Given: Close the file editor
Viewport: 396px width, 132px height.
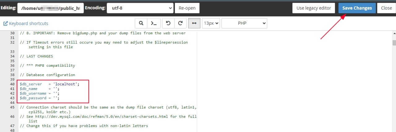Looking at the screenshot, I should pos(386,8).
